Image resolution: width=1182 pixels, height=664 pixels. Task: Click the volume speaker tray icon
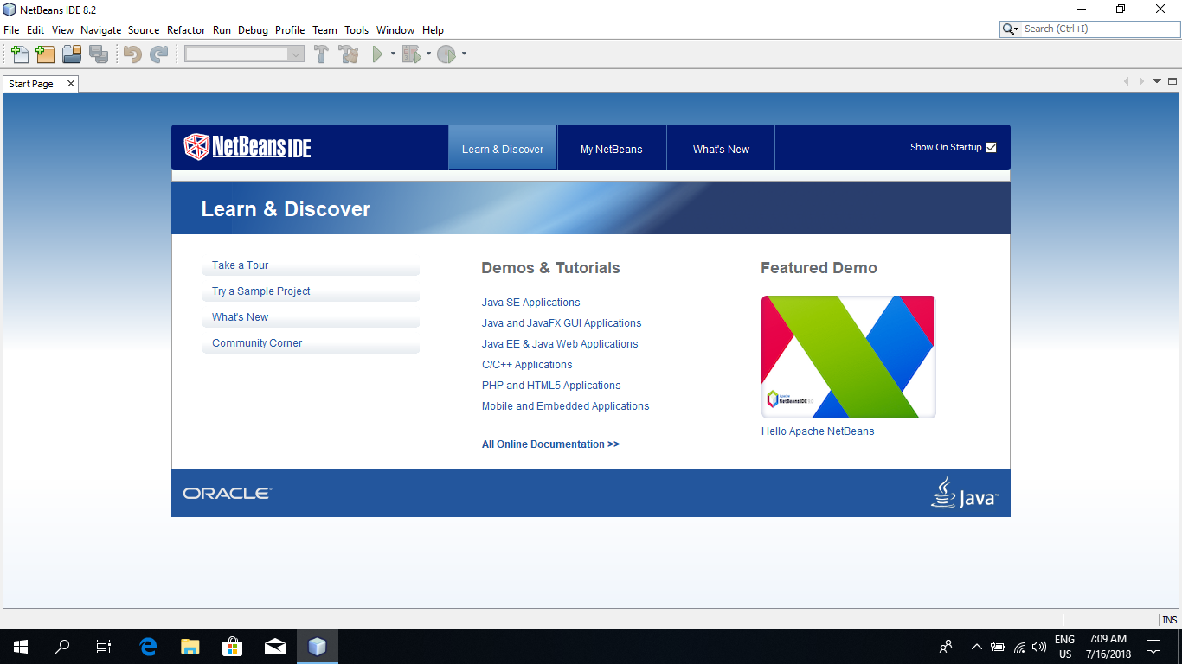point(1038,646)
